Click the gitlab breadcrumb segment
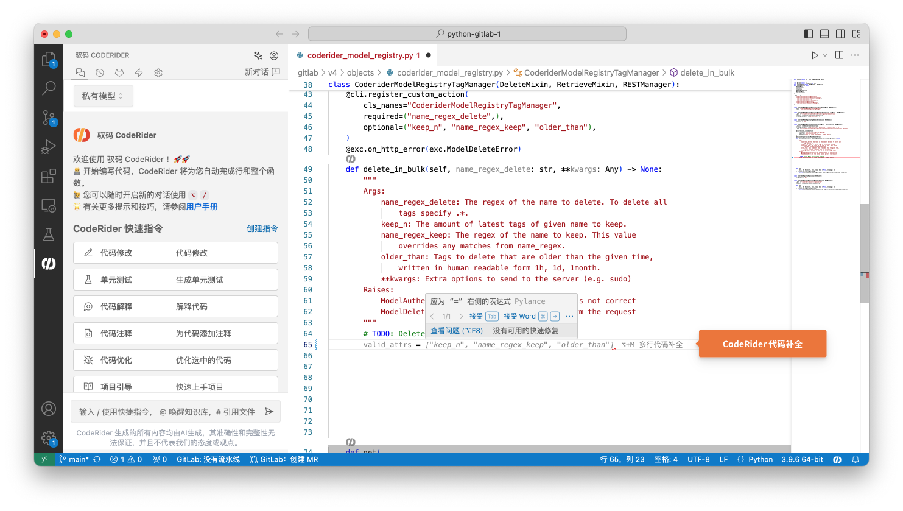 (308, 72)
